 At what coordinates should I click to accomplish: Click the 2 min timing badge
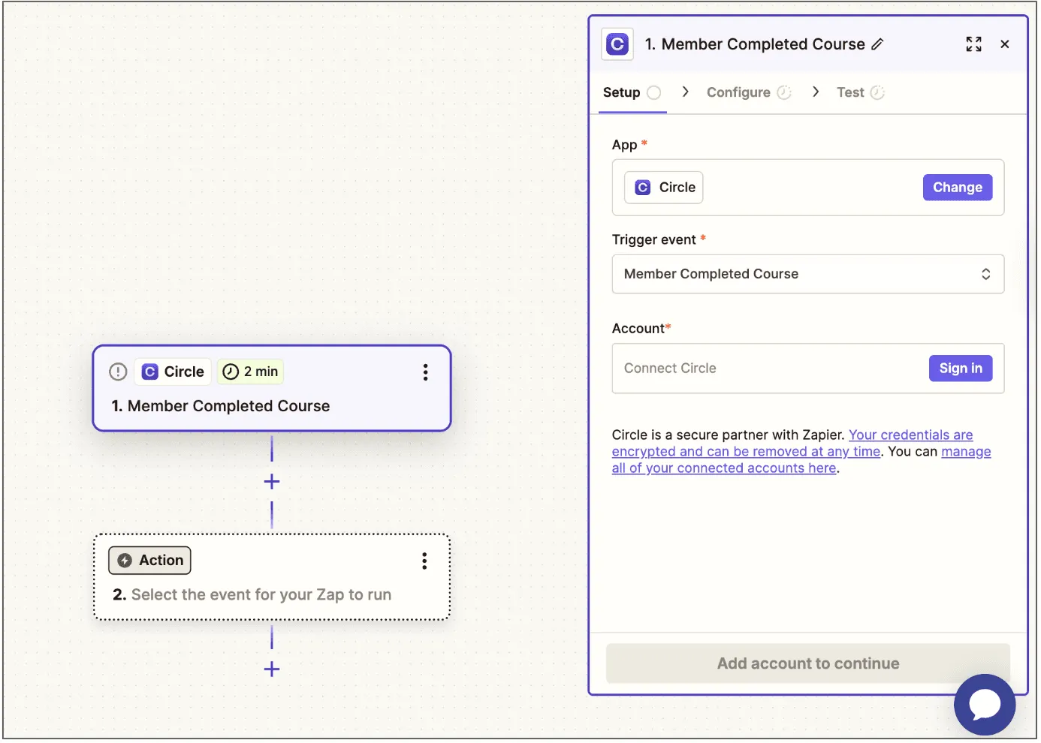pos(251,371)
